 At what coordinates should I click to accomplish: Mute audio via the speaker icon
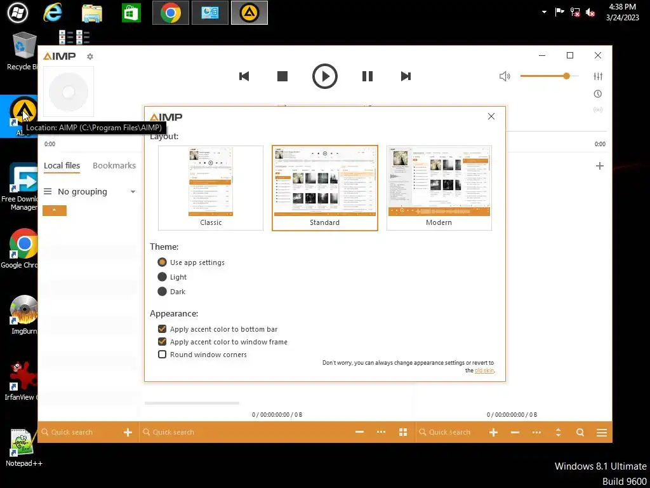505,76
